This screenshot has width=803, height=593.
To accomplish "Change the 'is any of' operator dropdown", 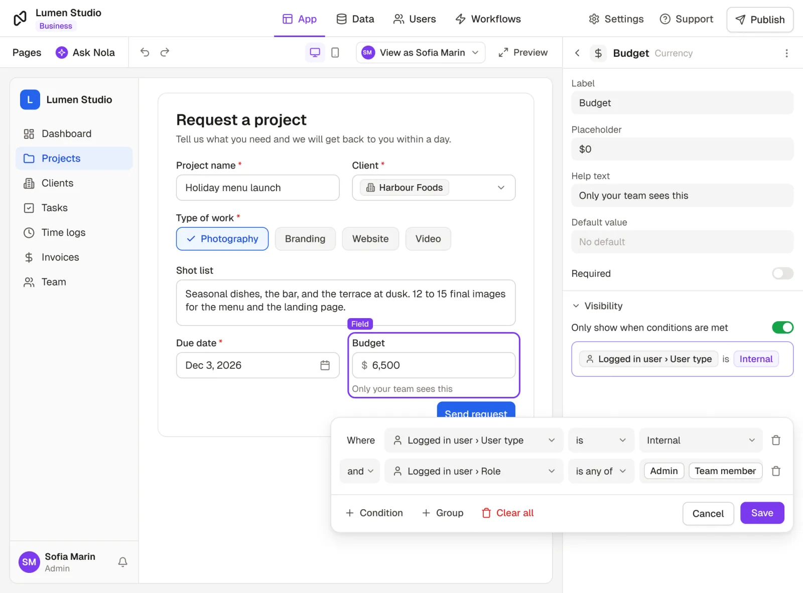I will pyautogui.click(x=601, y=471).
